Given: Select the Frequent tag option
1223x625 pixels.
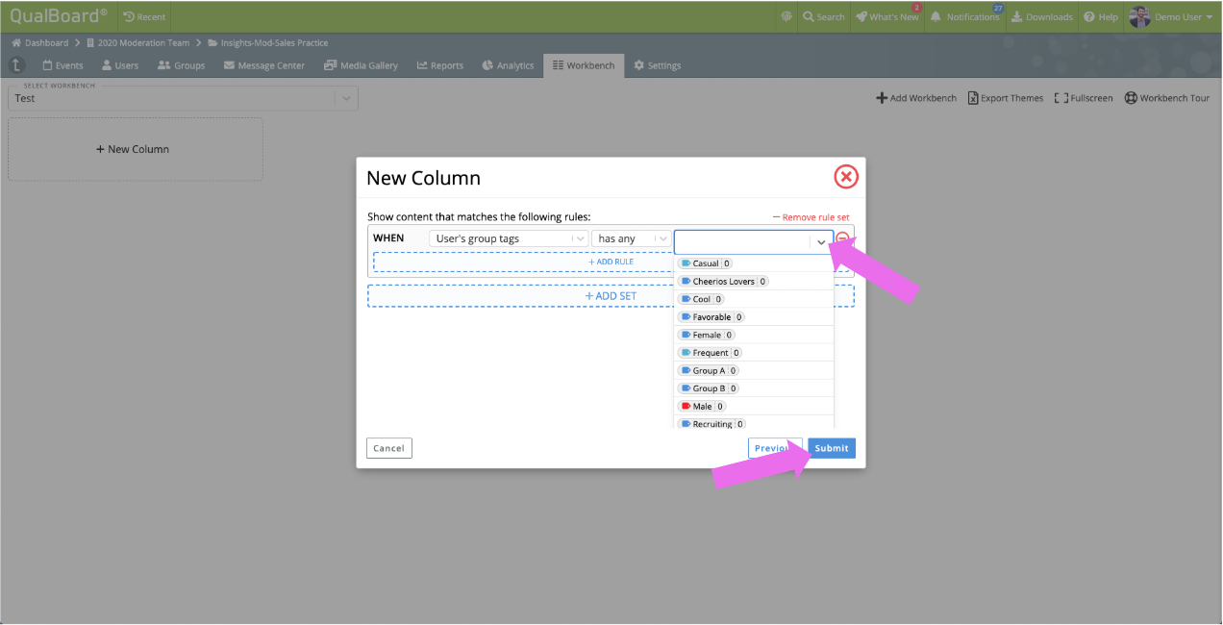Looking at the screenshot, I should click(754, 353).
